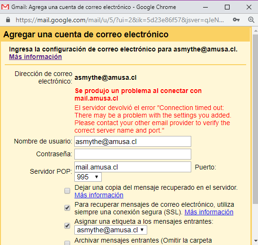Click the Gmail envelope icon in title bar

pos(5,7)
